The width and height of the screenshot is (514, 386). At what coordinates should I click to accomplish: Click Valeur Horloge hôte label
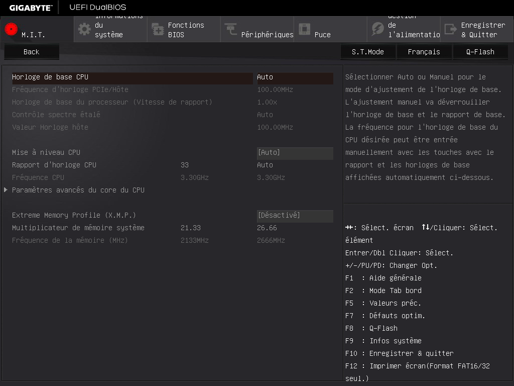(50, 127)
